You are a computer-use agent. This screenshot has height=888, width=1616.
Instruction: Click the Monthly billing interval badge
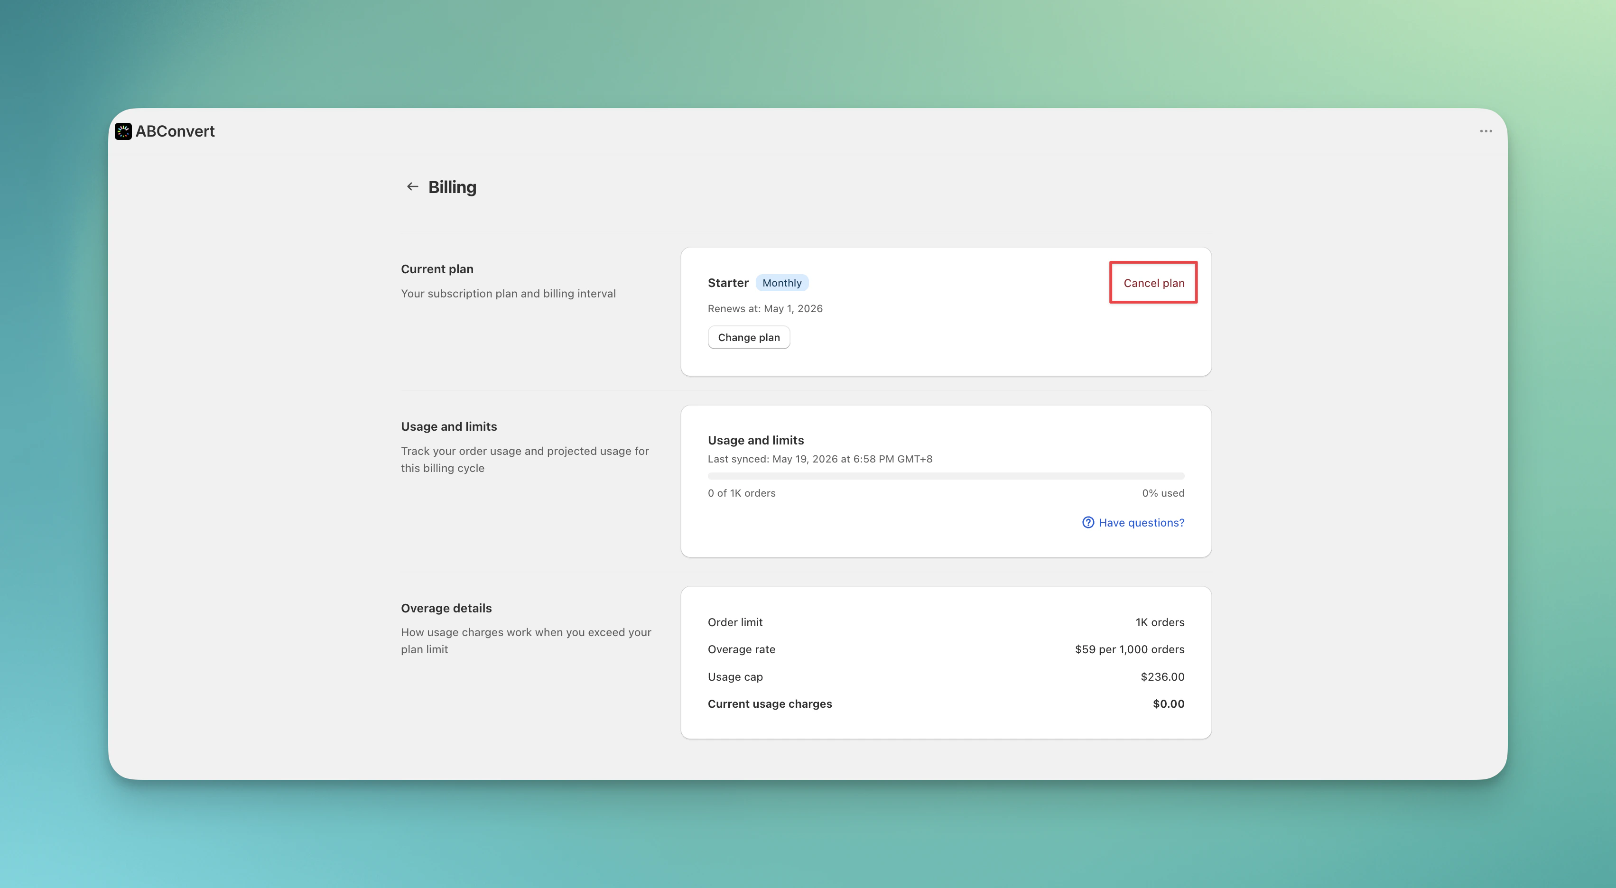click(x=781, y=283)
